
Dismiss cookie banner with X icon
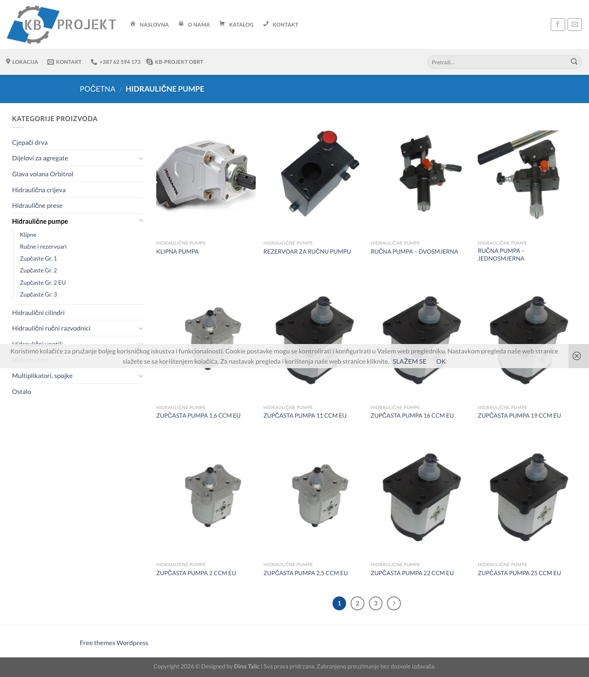[x=577, y=356]
